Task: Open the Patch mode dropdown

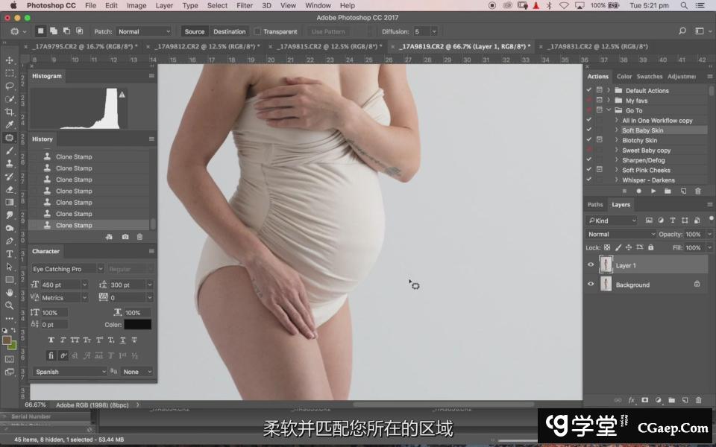Action: tap(144, 32)
